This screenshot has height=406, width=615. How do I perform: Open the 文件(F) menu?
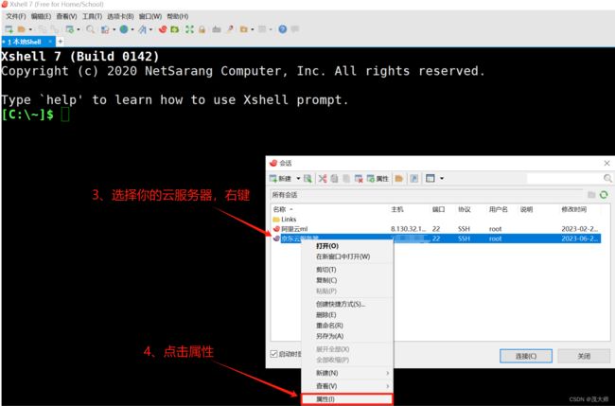[16, 16]
